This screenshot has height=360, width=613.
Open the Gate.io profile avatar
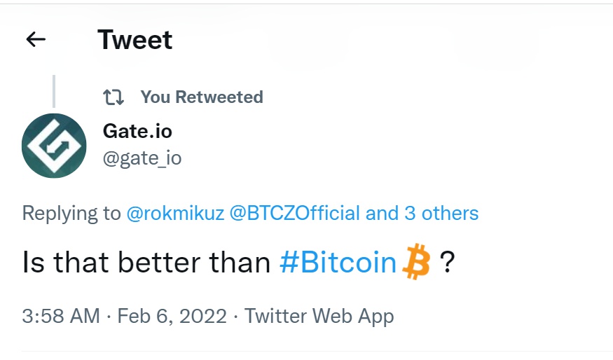54,146
